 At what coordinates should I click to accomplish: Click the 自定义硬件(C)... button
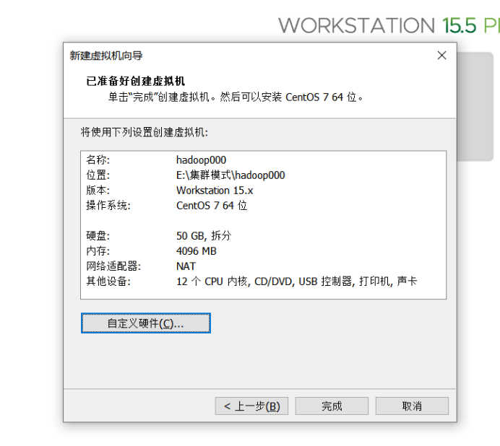pos(146,323)
